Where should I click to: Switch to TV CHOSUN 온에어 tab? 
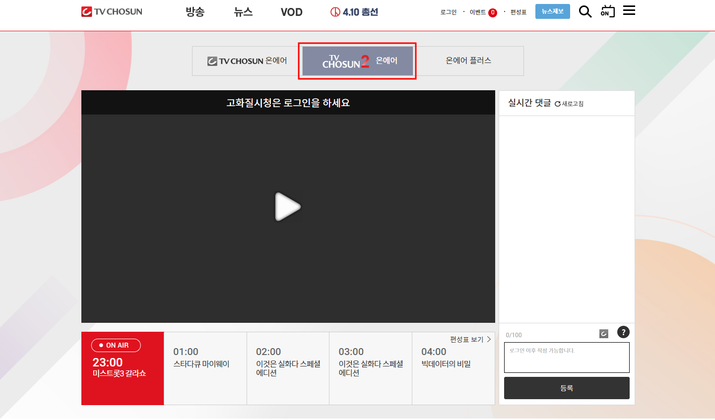point(247,61)
